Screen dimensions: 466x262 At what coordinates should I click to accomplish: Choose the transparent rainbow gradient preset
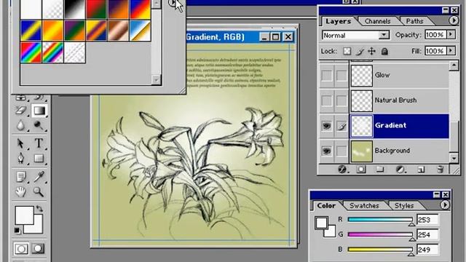click(x=52, y=52)
